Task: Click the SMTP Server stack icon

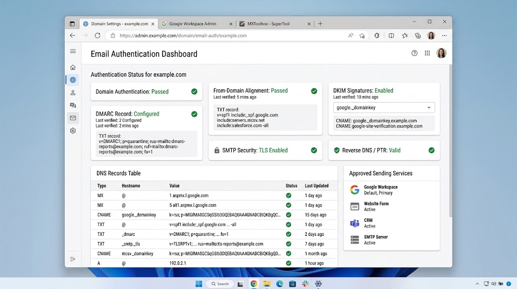Action: [x=355, y=240]
